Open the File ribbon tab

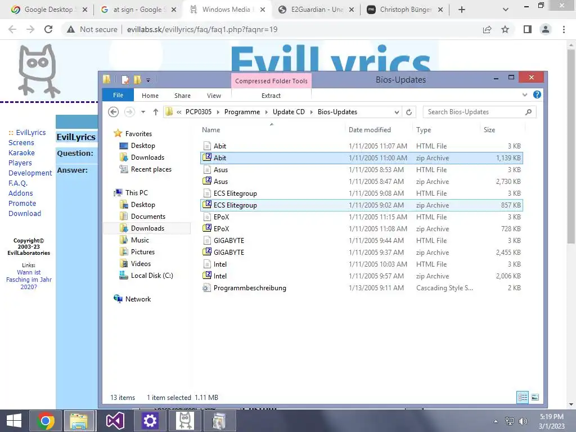(x=118, y=95)
